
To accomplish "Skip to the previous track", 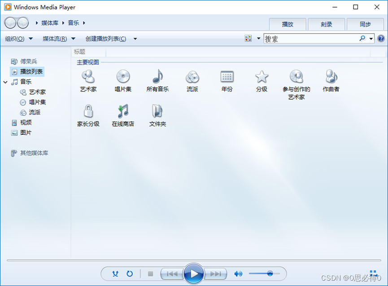I will tap(172, 273).
